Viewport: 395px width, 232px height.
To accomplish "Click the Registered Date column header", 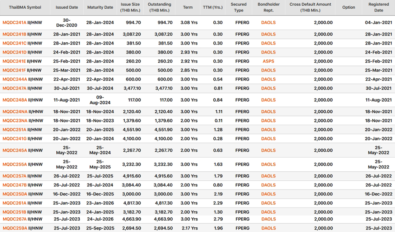I will pos(378,7).
